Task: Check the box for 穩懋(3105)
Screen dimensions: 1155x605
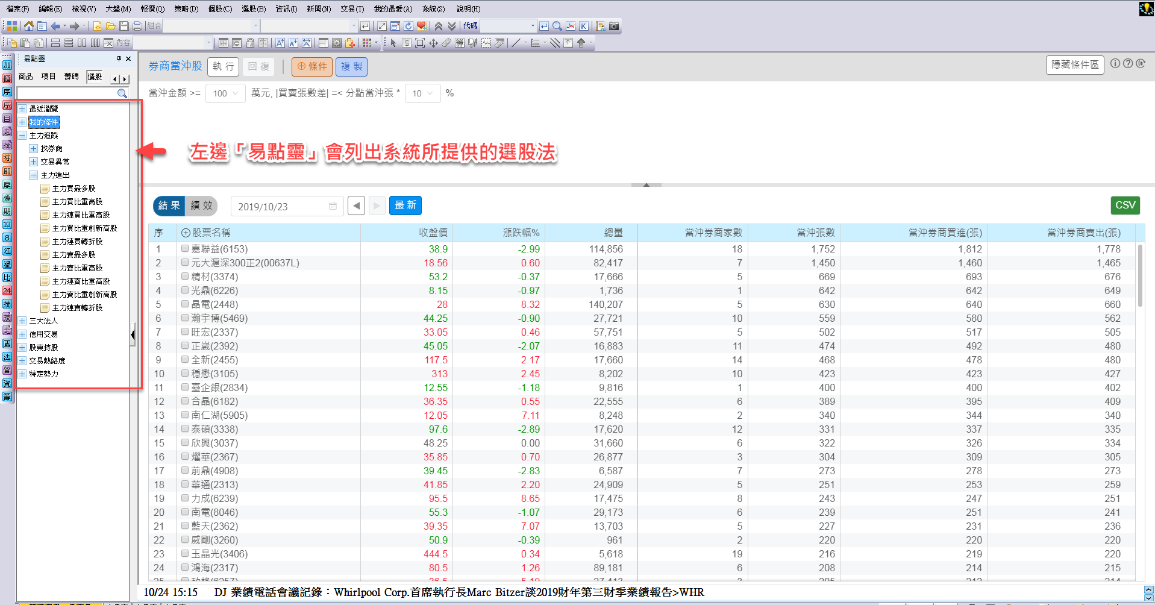Action: 185,373
